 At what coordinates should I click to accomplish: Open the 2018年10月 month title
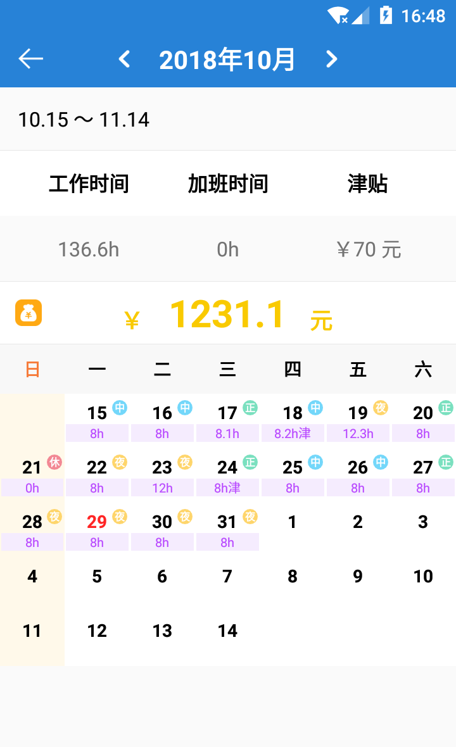[x=227, y=60]
